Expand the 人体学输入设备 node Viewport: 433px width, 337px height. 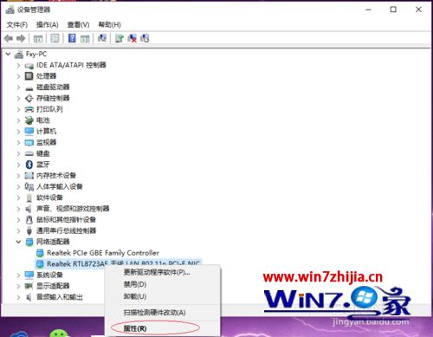pyautogui.click(x=18, y=187)
